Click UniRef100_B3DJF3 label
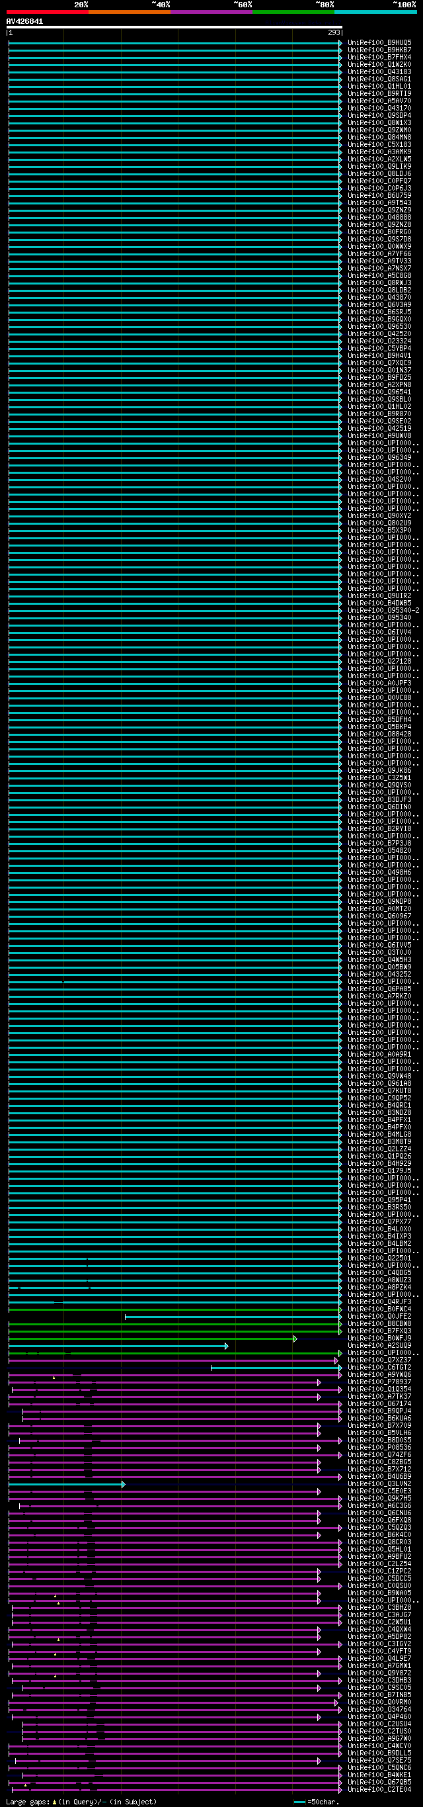The image size is (423, 1807). [x=379, y=800]
